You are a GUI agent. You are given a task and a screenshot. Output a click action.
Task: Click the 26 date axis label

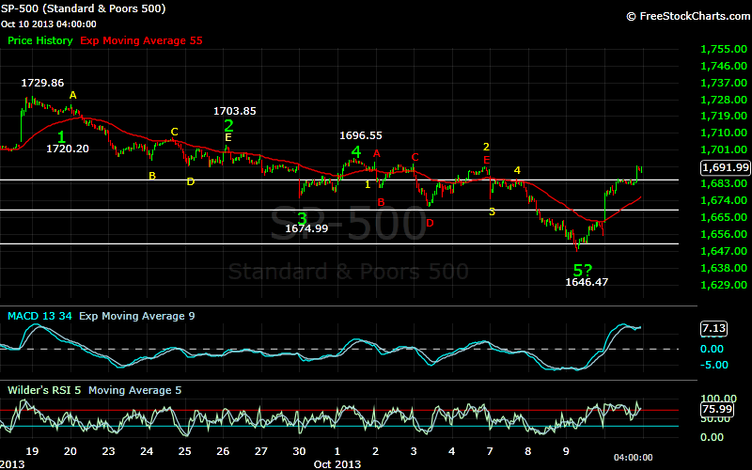click(x=223, y=451)
